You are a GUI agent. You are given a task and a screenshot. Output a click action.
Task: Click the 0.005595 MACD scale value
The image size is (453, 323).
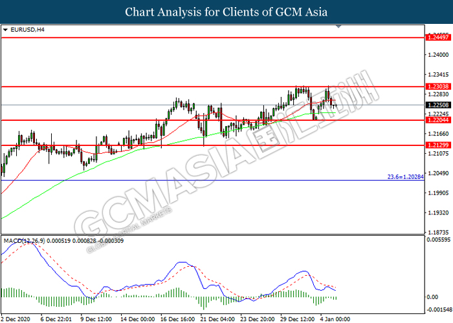click(x=437, y=240)
